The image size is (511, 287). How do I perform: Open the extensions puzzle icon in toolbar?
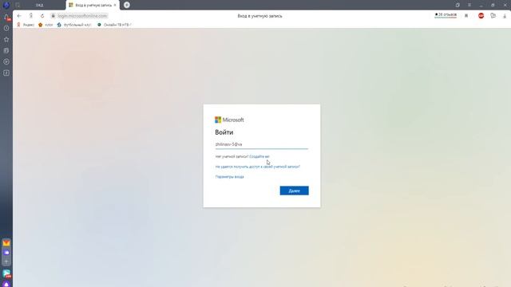pyautogui.click(x=493, y=16)
